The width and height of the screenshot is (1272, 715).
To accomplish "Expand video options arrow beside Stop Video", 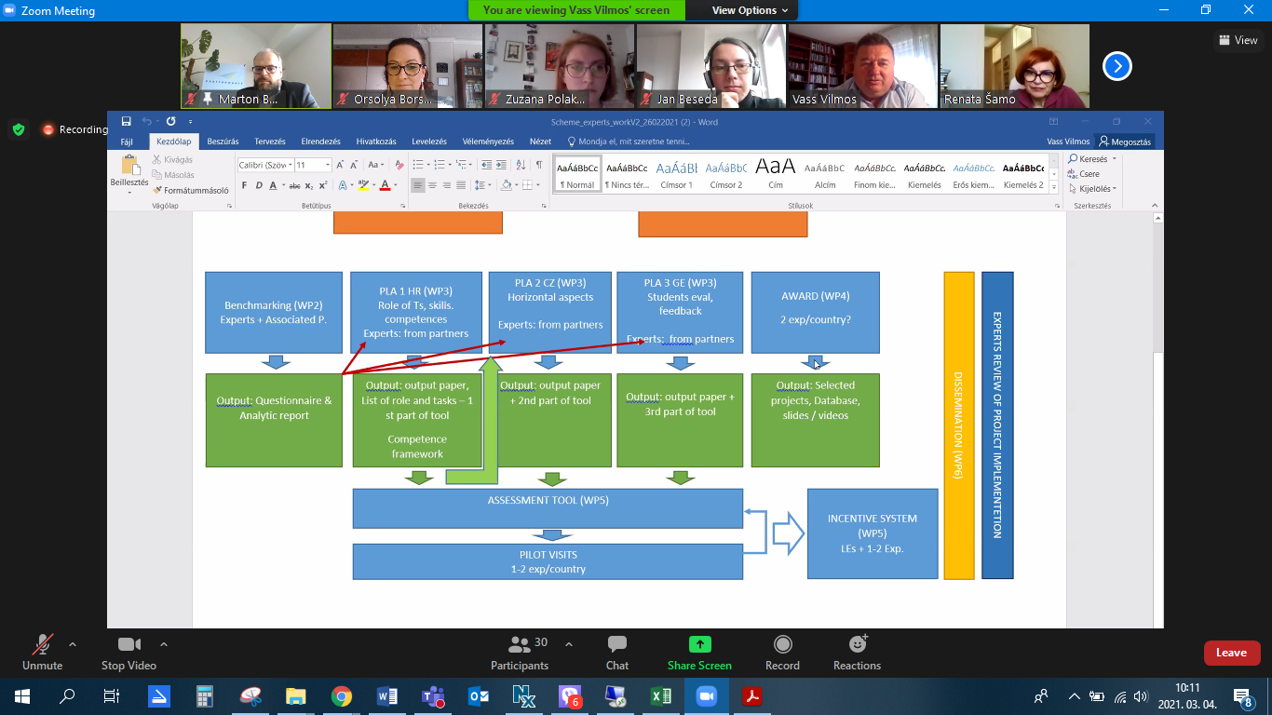I will click(x=164, y=644).
